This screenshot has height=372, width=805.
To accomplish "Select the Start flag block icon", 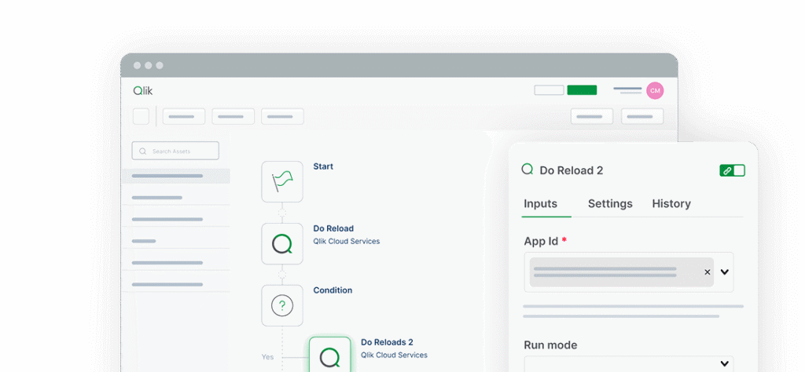I will pos(282,181).
